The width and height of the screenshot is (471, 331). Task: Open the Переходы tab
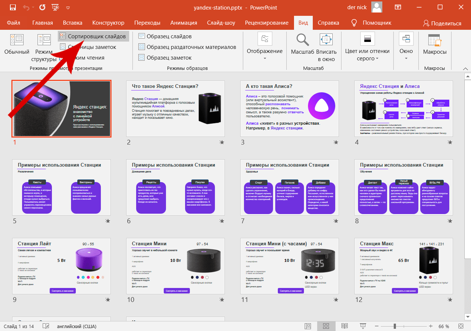point(147,23)
